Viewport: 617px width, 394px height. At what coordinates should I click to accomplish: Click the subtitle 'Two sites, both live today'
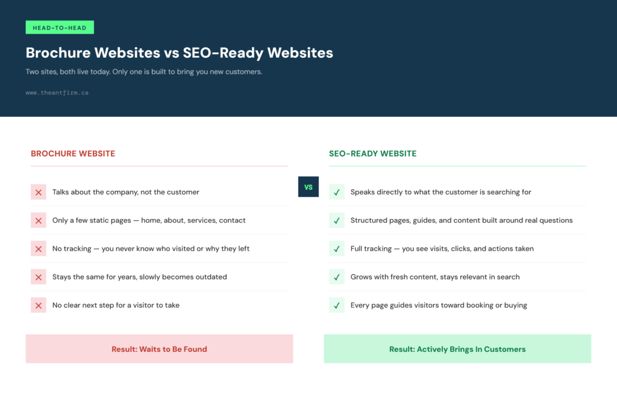(x=144, y=72)
